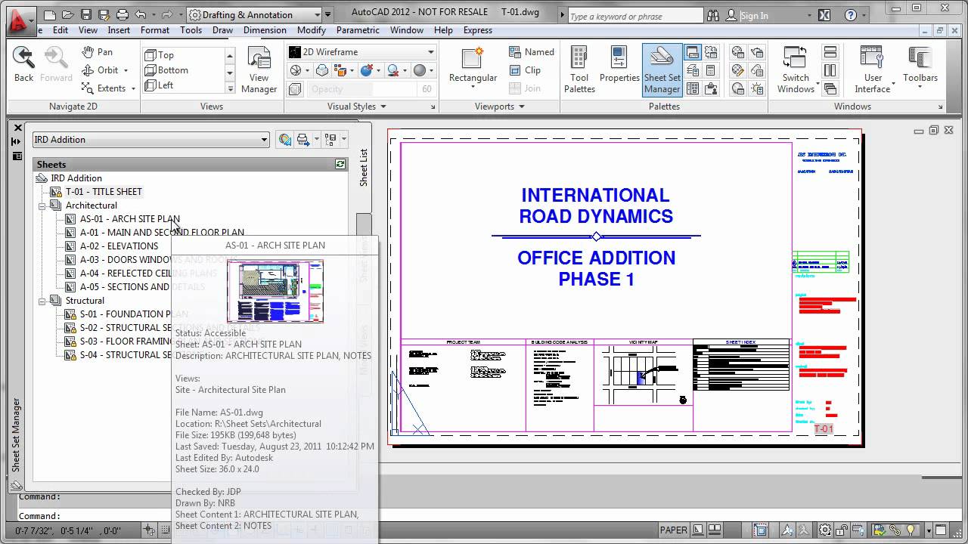Open the Format menu

[x=155, y=30]
